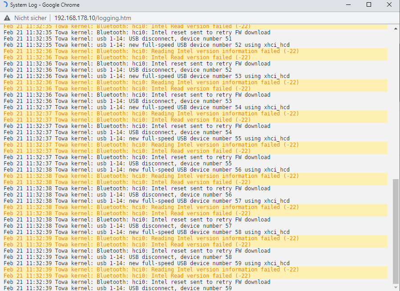Click log line 'USB disconnect, device number 51'
The height and width of the screenshot is (291, 400).
117,39
